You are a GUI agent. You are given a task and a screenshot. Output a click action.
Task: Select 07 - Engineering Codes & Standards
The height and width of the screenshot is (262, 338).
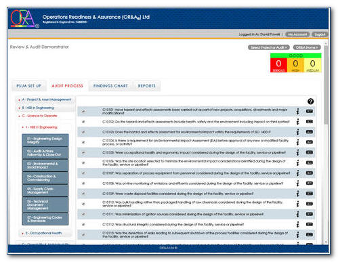tap(45, 219)
